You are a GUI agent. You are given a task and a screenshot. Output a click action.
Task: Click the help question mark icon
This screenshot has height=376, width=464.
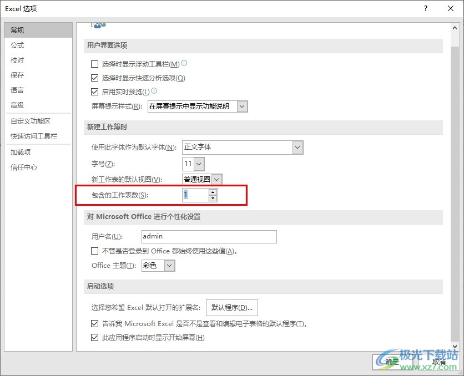click(x=425, y=9)
